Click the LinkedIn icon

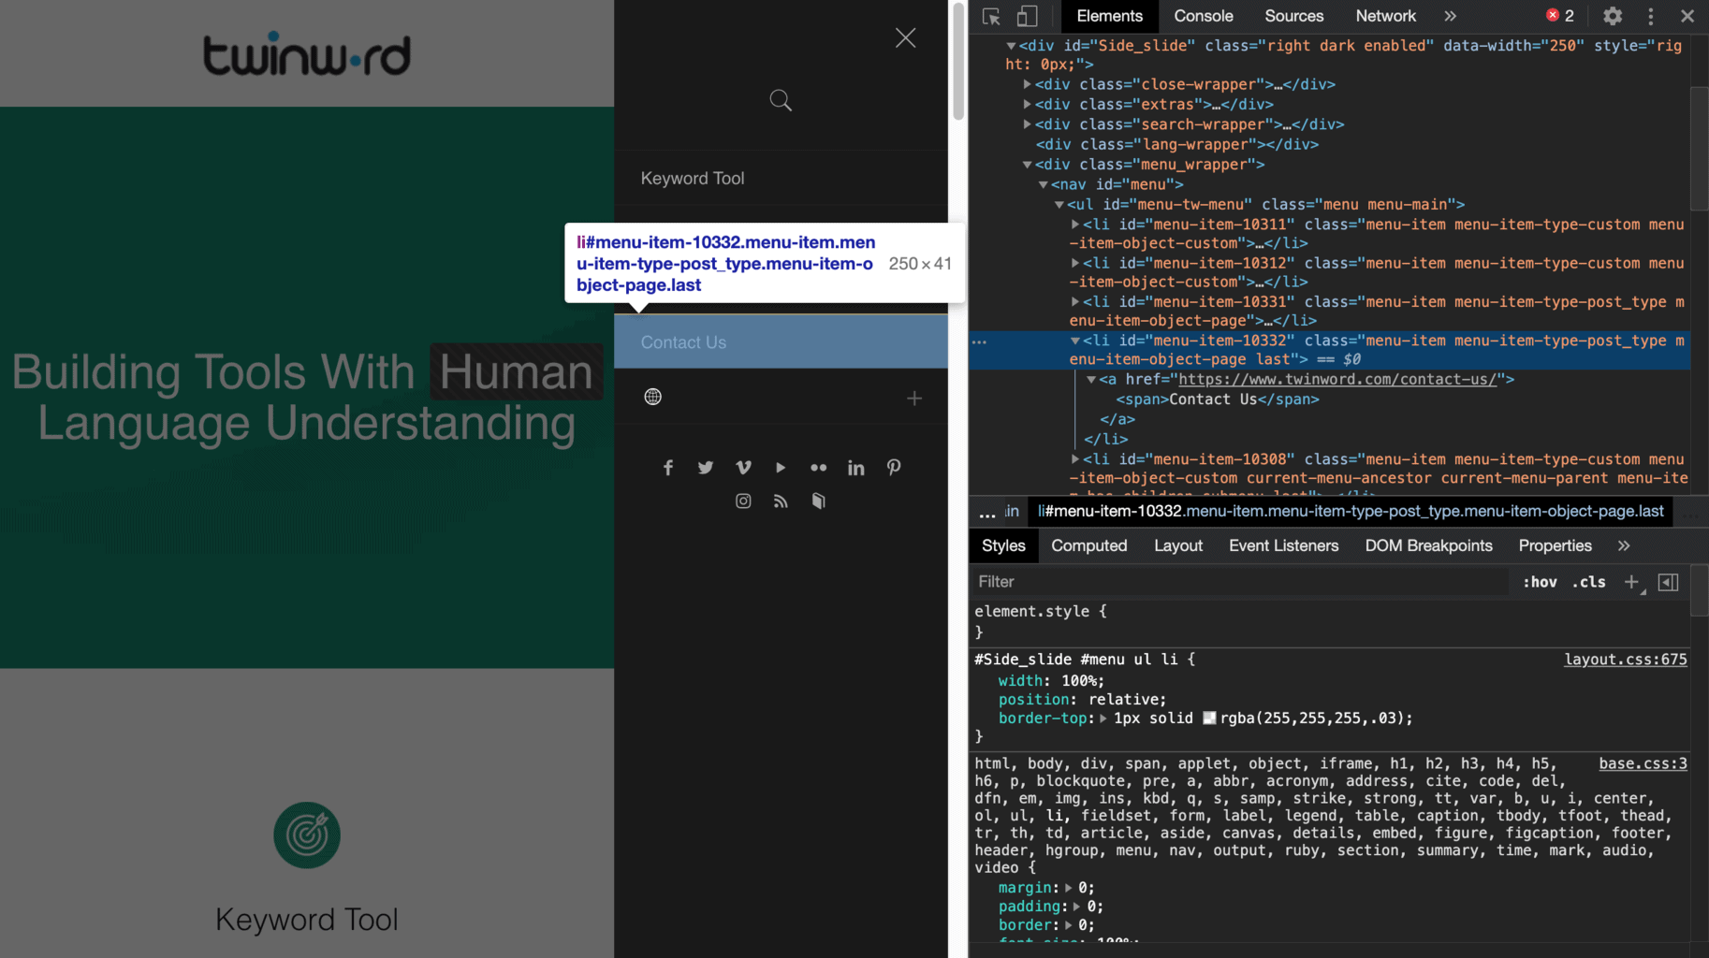pos(855,467)
